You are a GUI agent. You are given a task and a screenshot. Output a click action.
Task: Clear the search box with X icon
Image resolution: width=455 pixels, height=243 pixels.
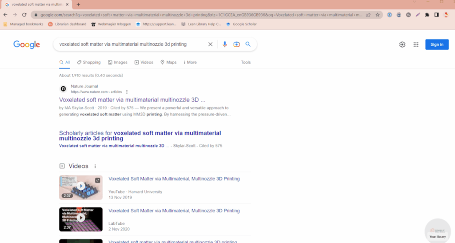211,44
